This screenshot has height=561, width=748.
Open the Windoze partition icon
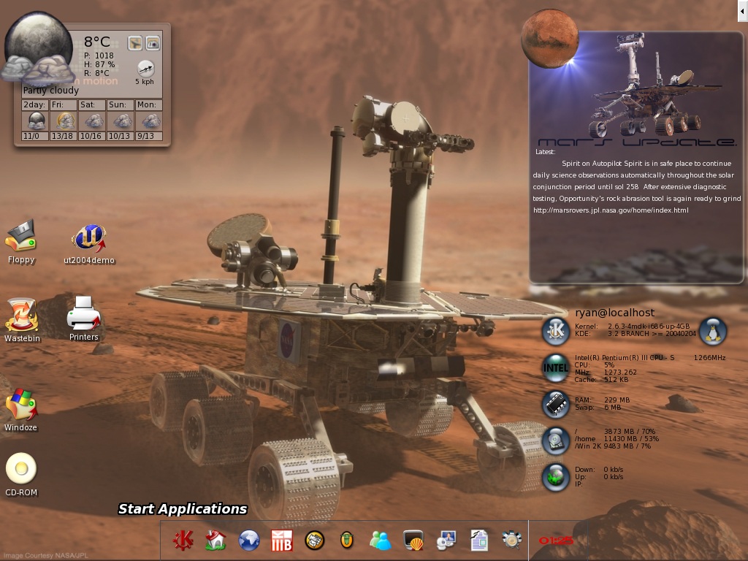coord(21,410)
